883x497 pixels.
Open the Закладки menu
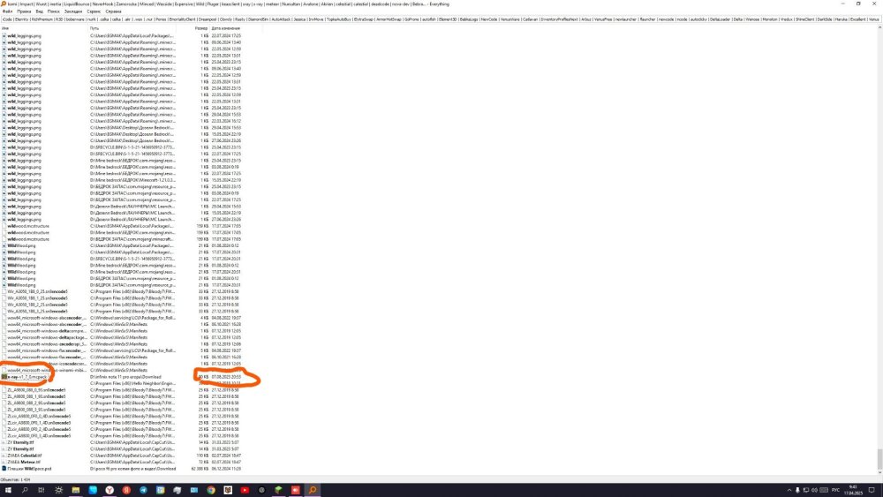[73, 11]
